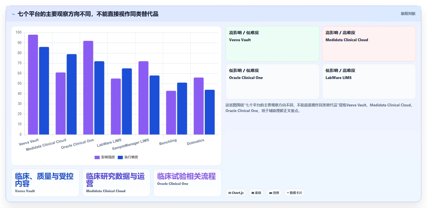
Task: Click Benchling's purple 影响强度 bar
Action: [171, 113]
